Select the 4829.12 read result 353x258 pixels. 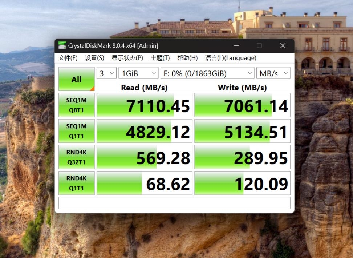click(x=145, y=131)
